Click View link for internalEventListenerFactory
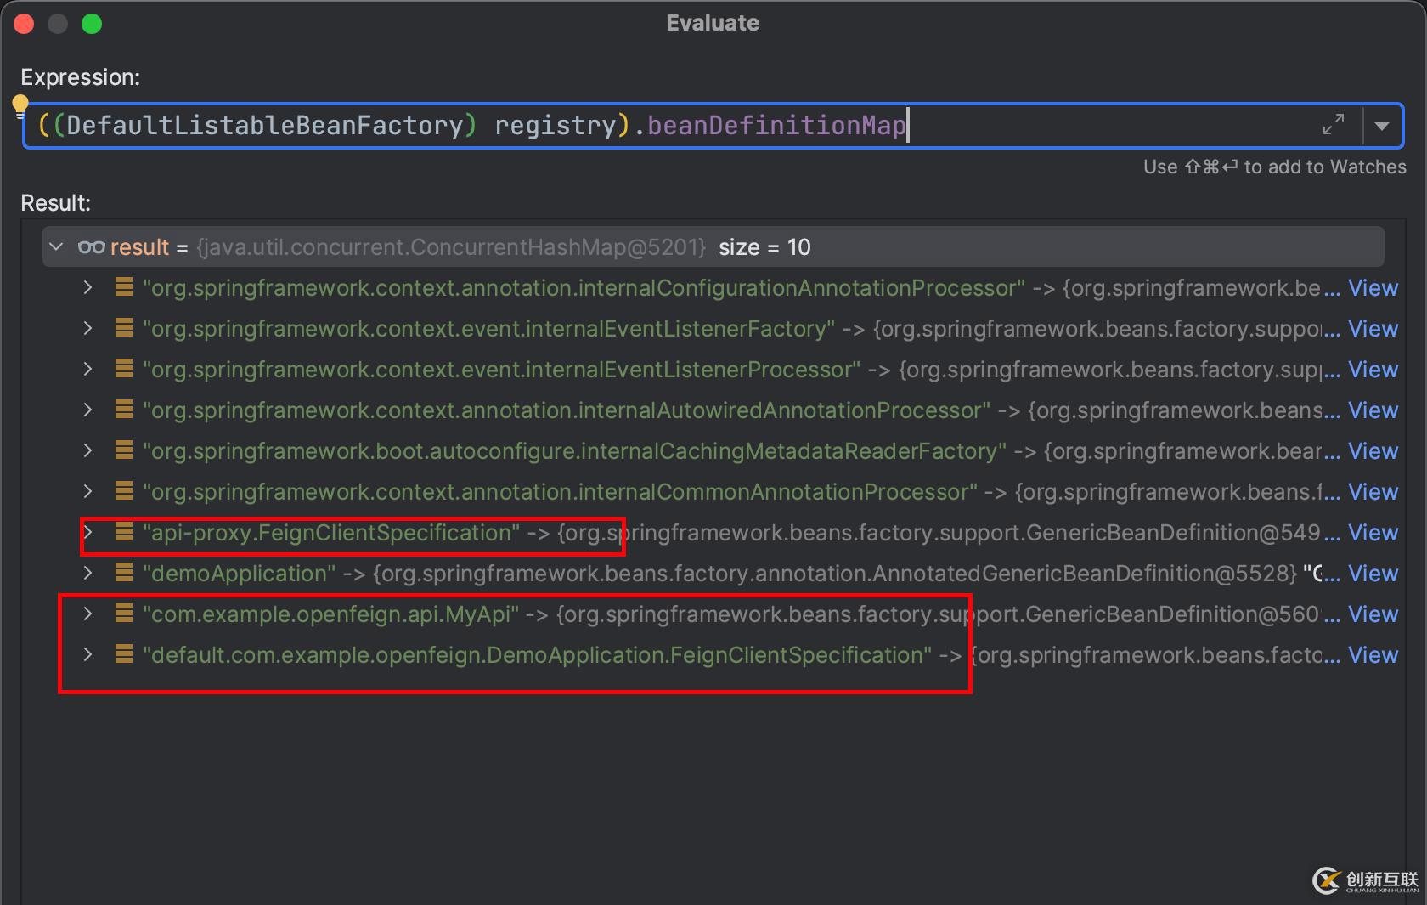Image resolution: width=1427 pixels, height=905 pixels. (x=1373, y=329)
